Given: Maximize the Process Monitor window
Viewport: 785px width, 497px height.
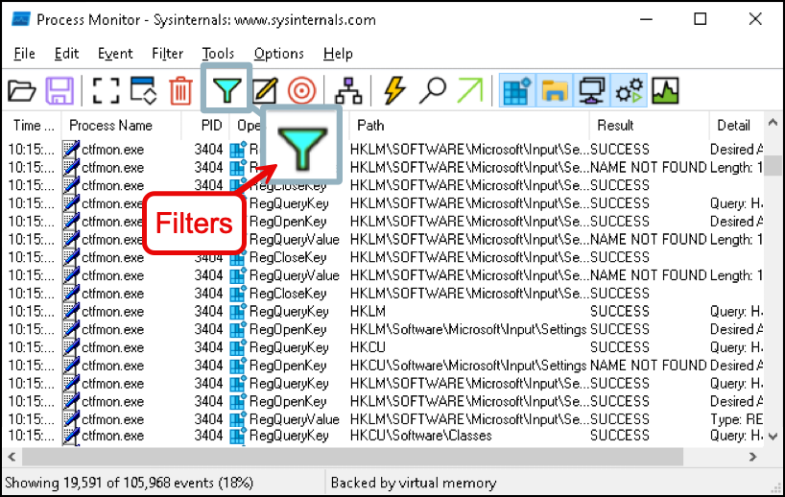Looking at the screenshot, I should pos(701,19).
